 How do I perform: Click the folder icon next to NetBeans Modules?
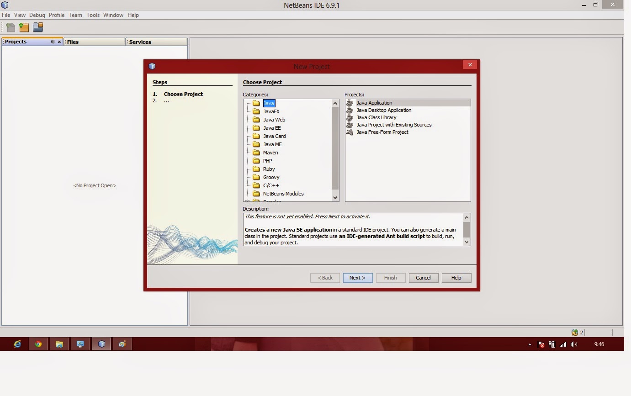pyautogui.click(x=256, y=194)
